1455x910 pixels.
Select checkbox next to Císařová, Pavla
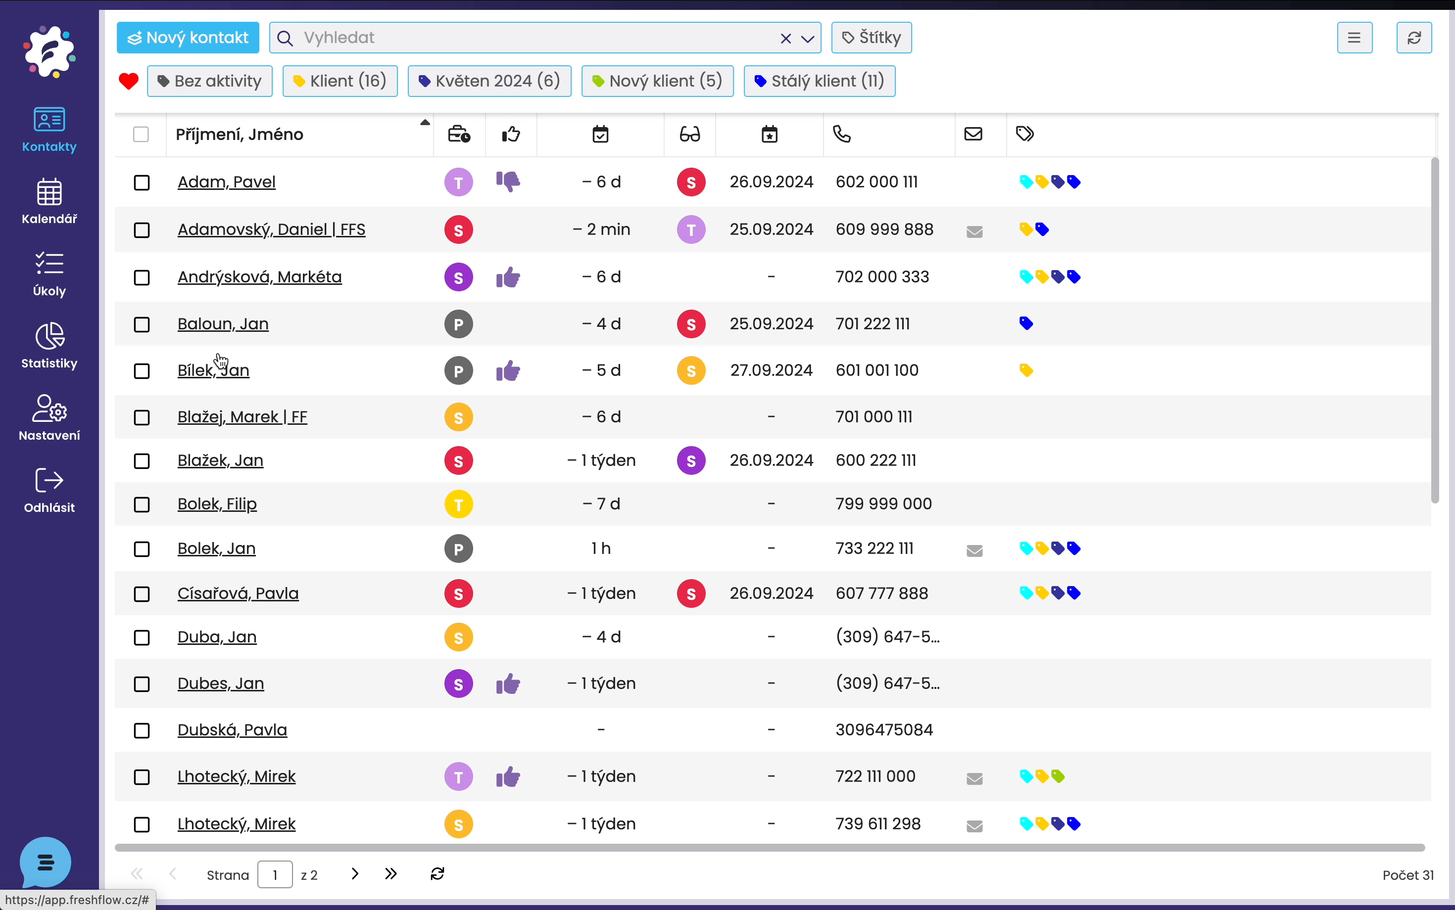point(142,594)
